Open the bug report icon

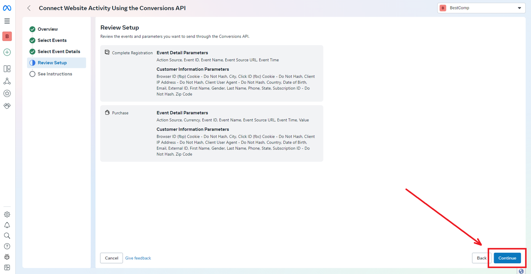coord(7,257)
